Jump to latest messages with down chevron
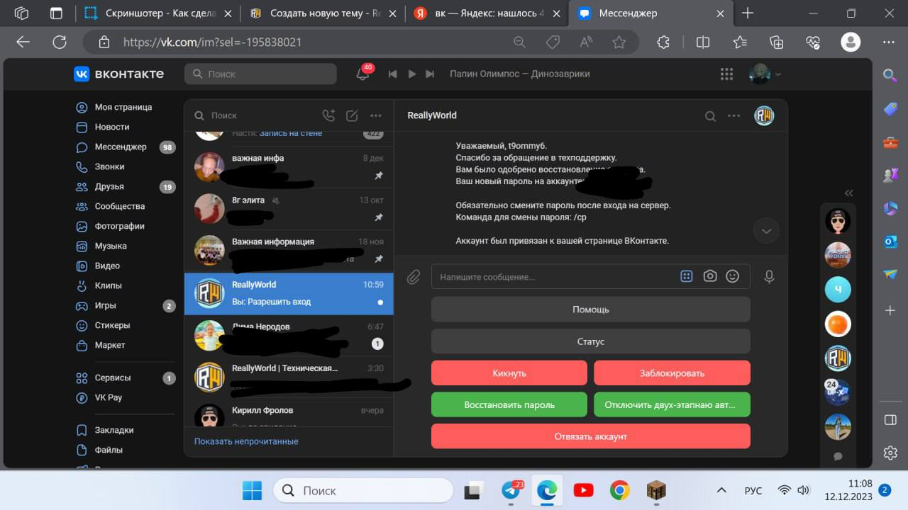 766,230
